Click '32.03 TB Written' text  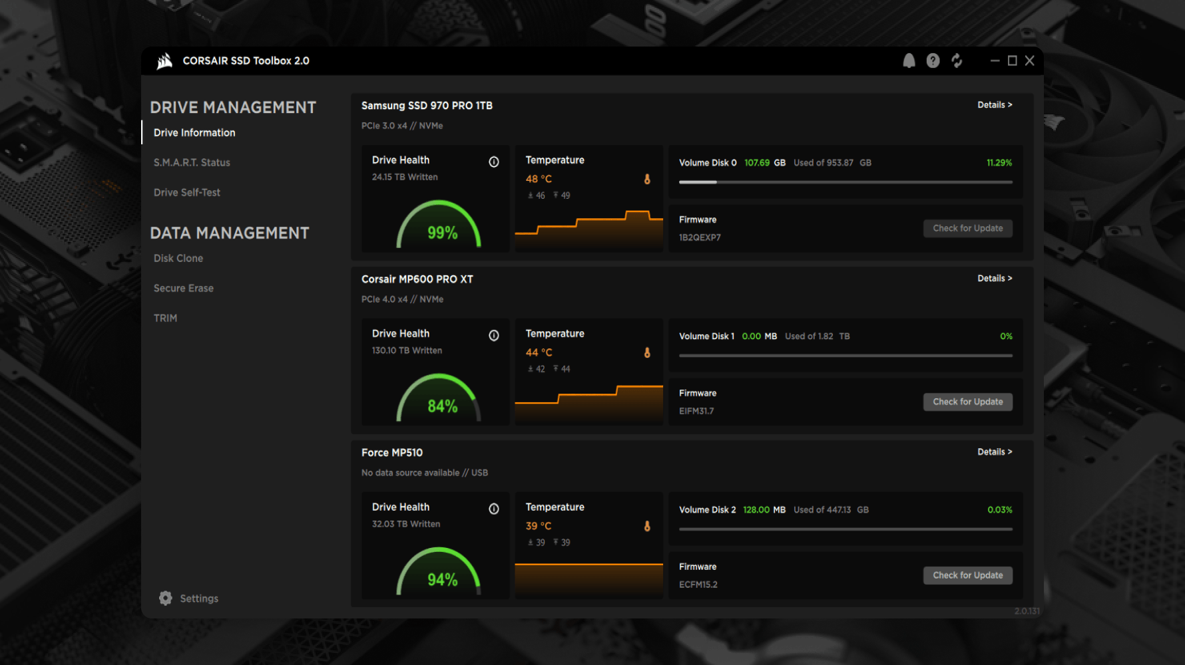point(406,524)
